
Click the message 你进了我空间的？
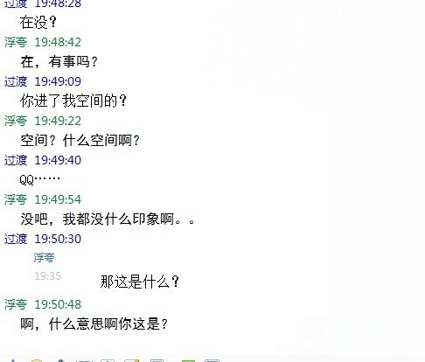(73, 101)
